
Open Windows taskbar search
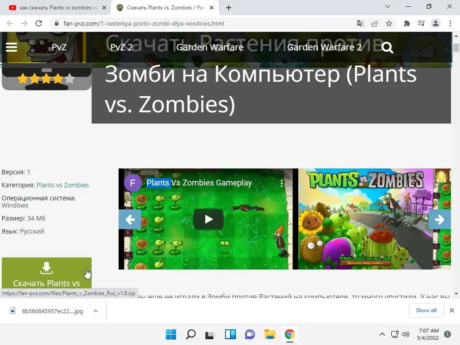[x=190, y=334]
